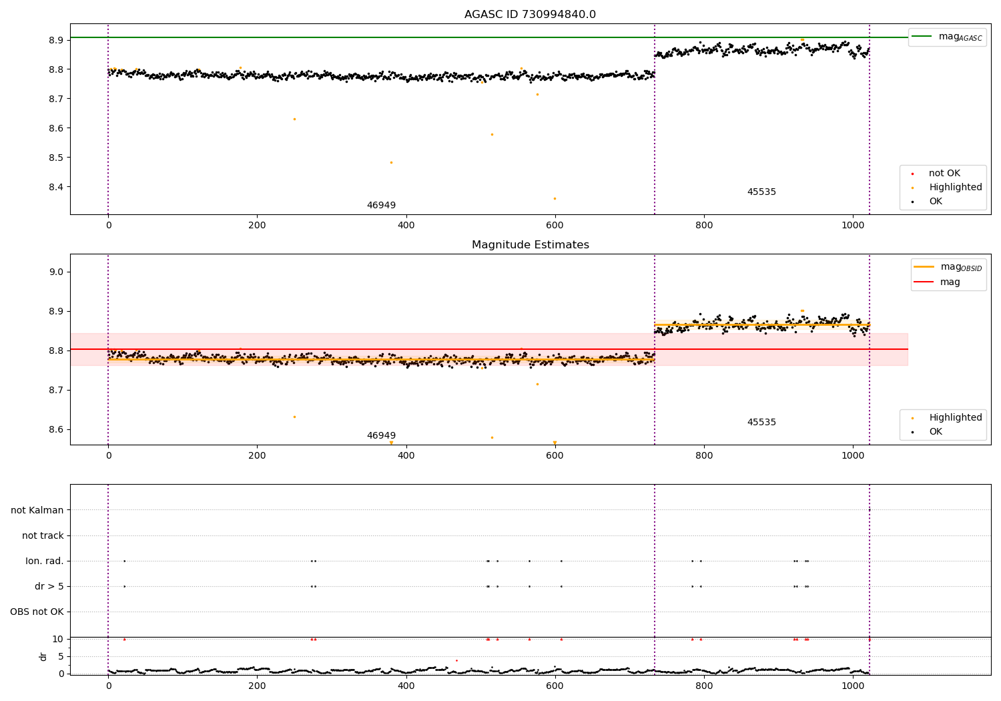Click the '8.4' tick label on top plot
The height and width of the screenshot is (701, 1001).
pos(55,188)
